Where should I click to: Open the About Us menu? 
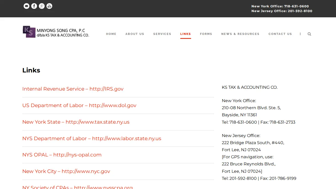pos(135,34)
